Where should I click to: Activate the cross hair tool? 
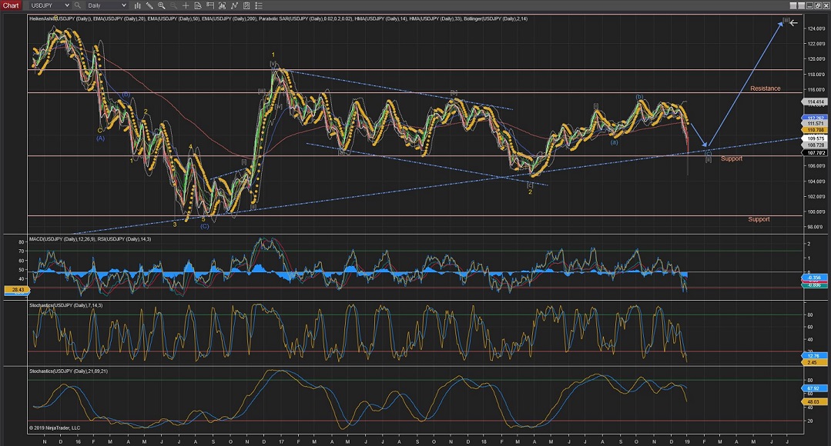click(186, 6)
